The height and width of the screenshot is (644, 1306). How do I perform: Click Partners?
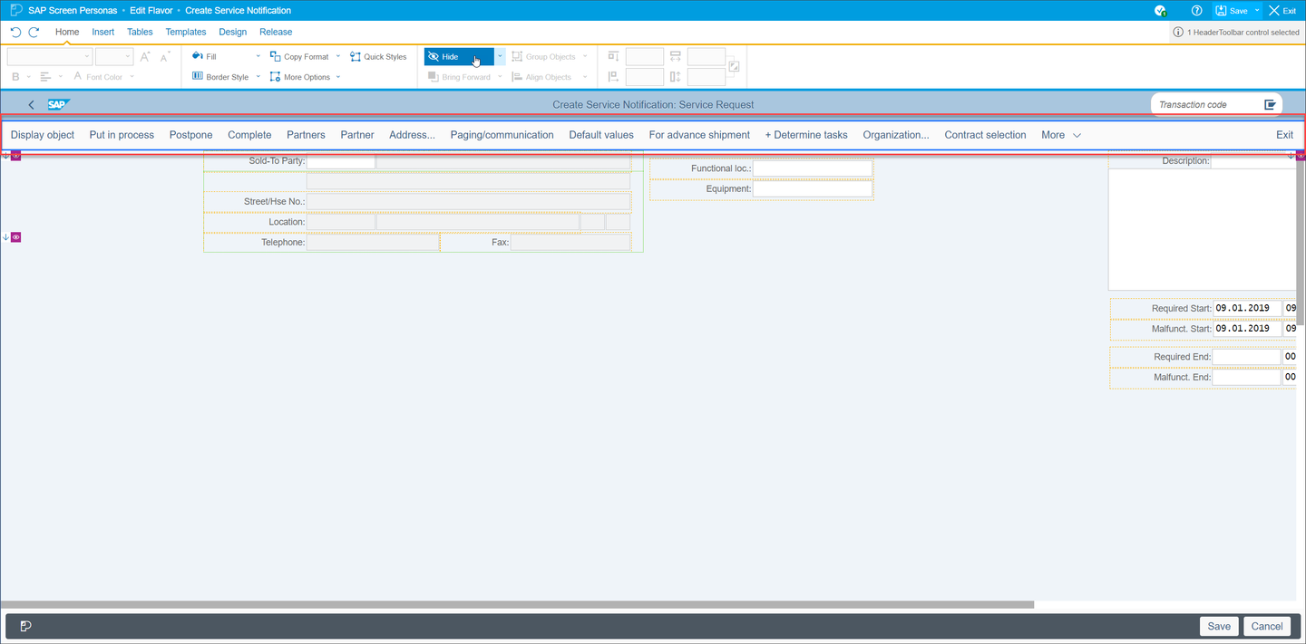click(x=306, y=135)
